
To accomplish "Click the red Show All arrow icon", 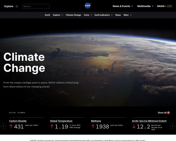I will [168, 113].
